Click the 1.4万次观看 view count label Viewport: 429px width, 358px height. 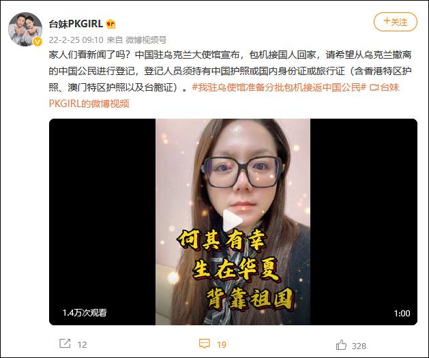click(85, 312)
